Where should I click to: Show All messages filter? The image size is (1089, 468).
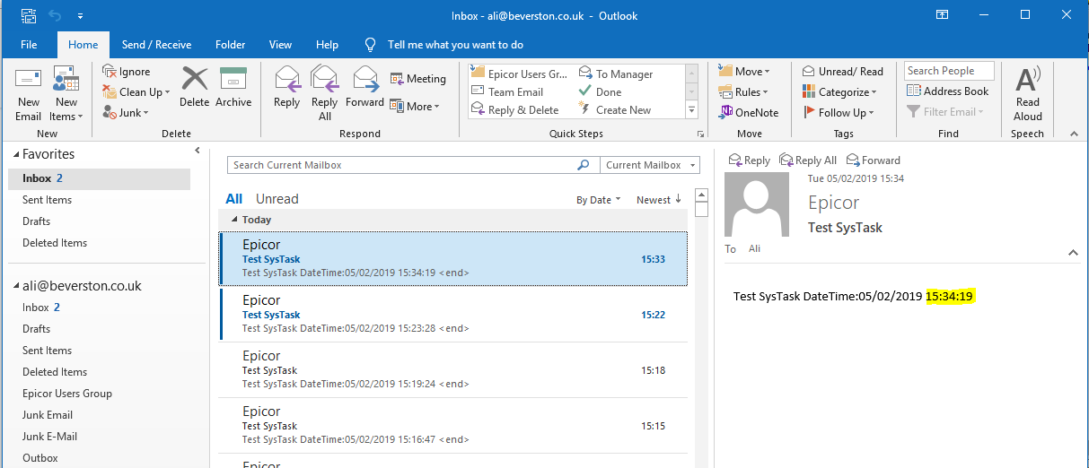pos(234,199)
